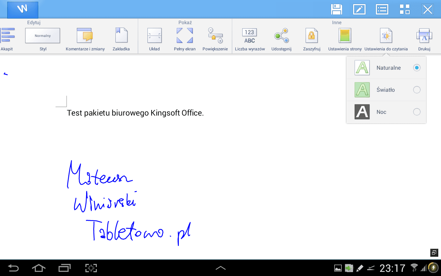Image resolution: width=441 pixels, height=276 pixels.
Task: Click the Noc label text
Action: pos(381,112)
